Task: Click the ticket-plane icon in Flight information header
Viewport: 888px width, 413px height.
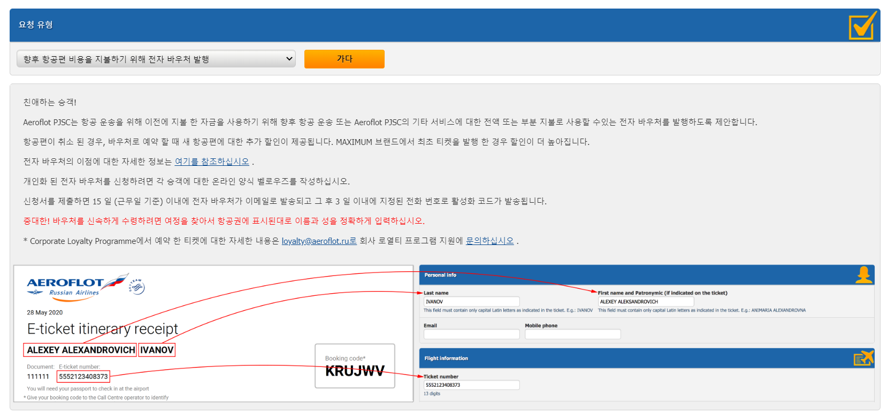Action: (863, 358)
